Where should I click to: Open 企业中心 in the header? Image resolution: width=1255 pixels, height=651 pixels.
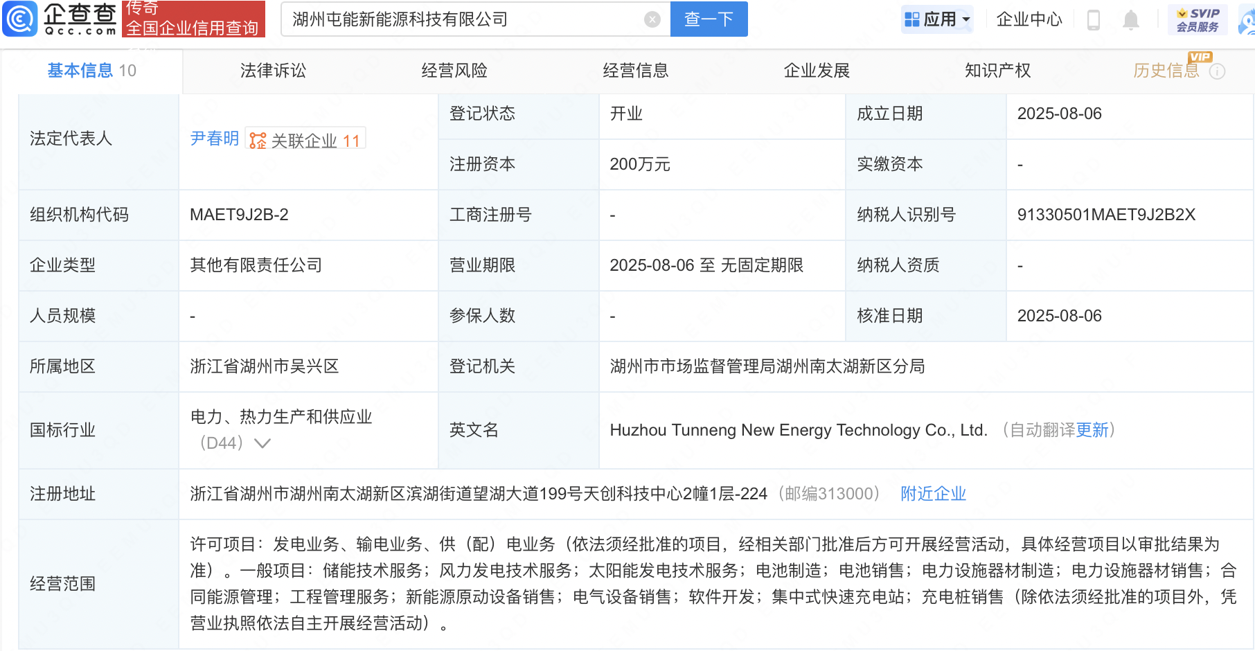point(1029,19)
